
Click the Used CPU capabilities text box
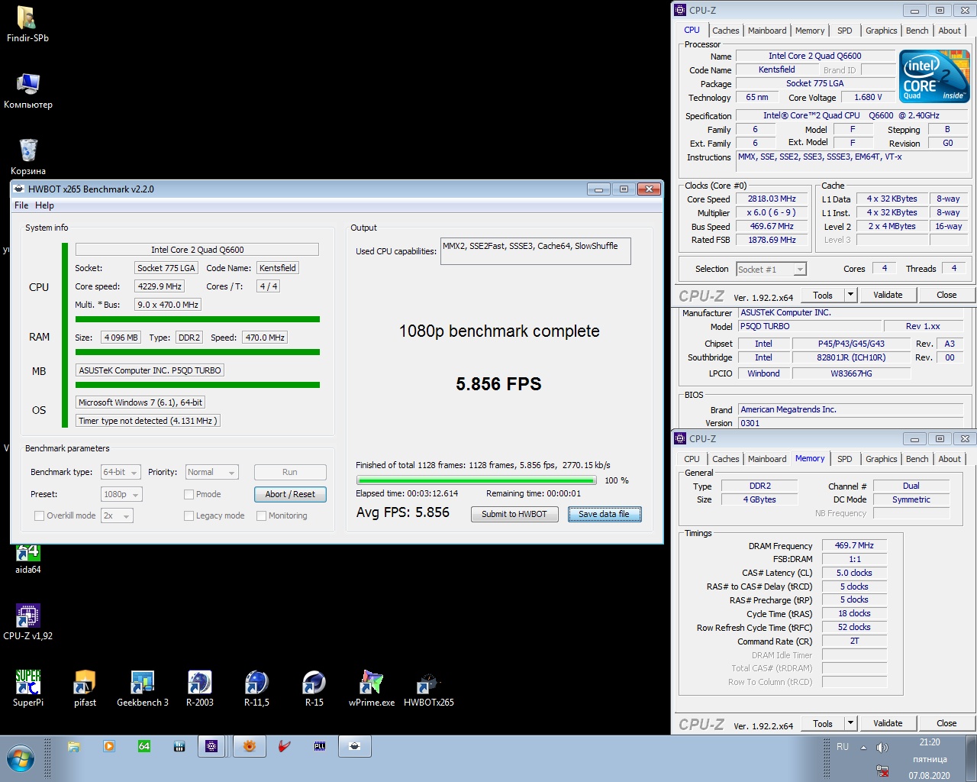[536, 251]
